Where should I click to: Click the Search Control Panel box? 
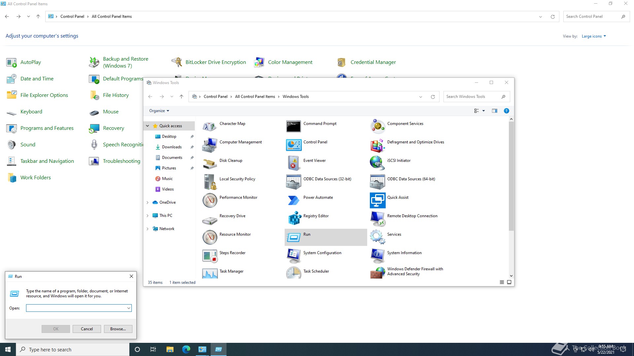tap(596, 16)
